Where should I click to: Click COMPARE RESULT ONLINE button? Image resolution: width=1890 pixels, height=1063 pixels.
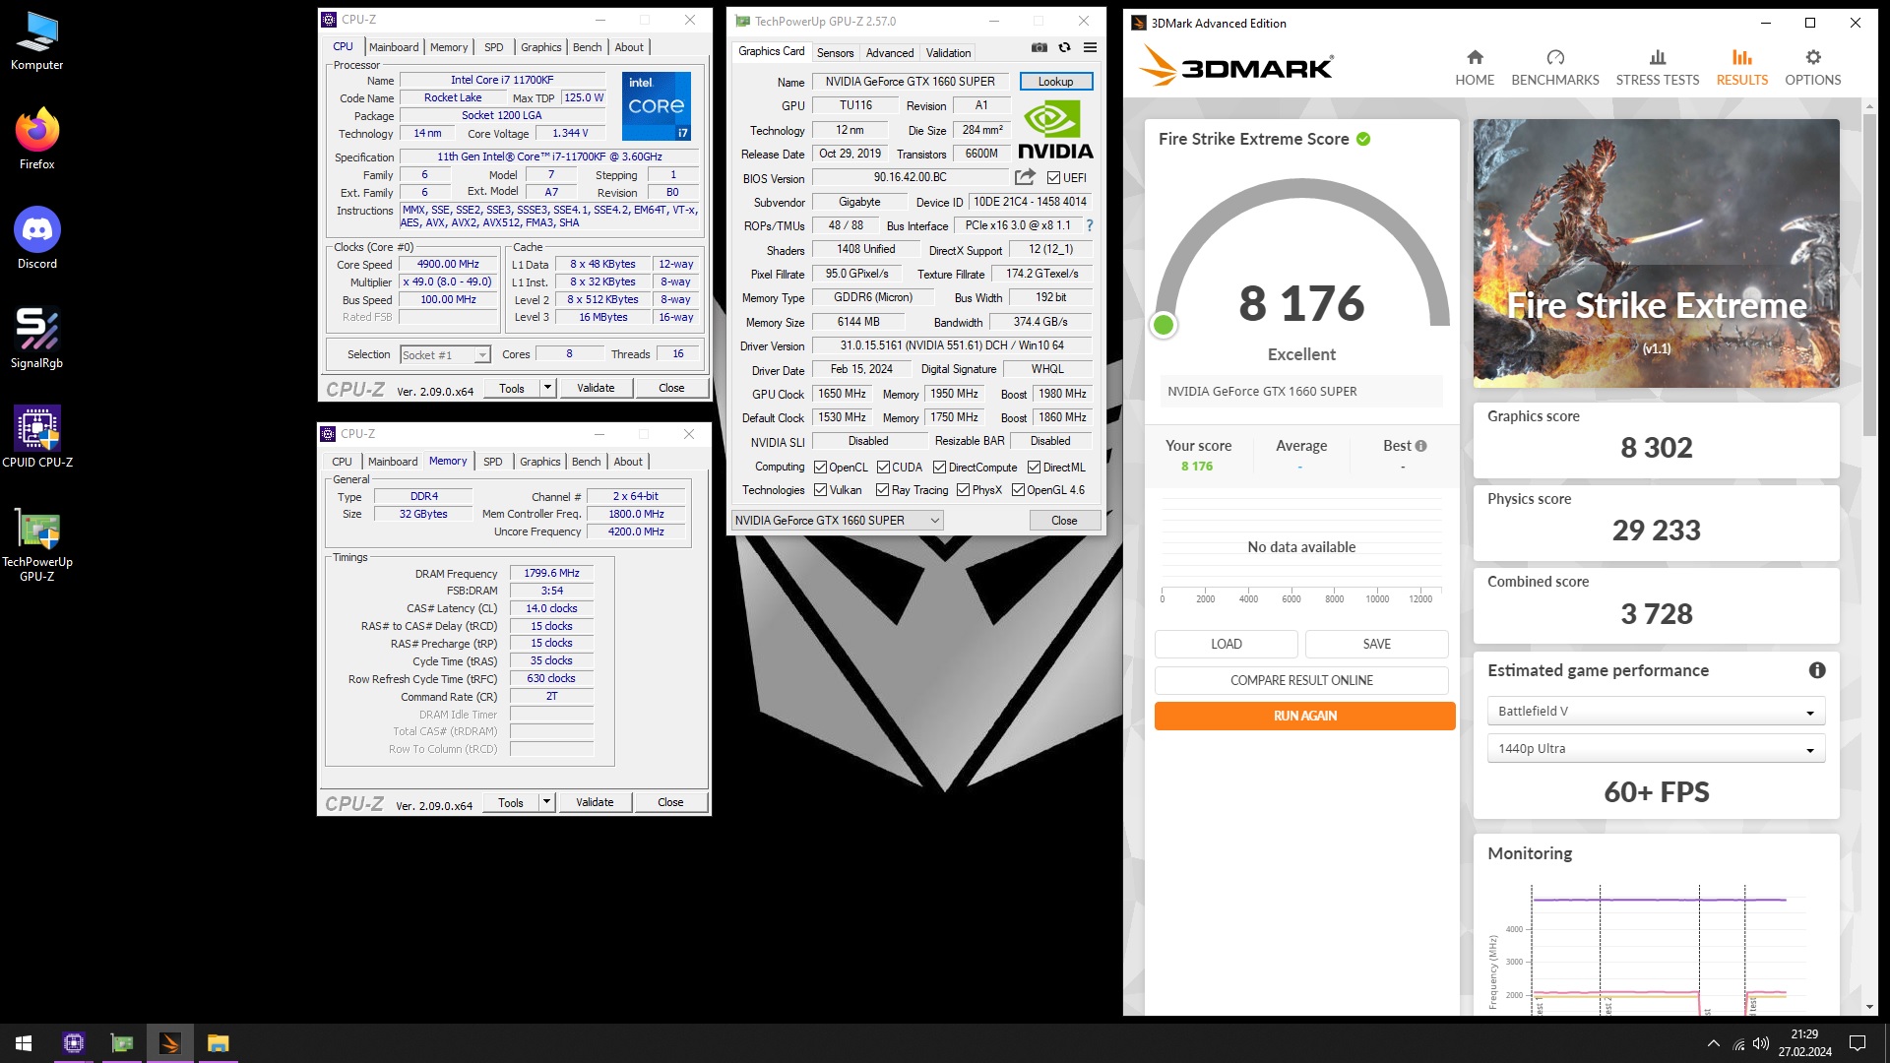point(1301,680)
